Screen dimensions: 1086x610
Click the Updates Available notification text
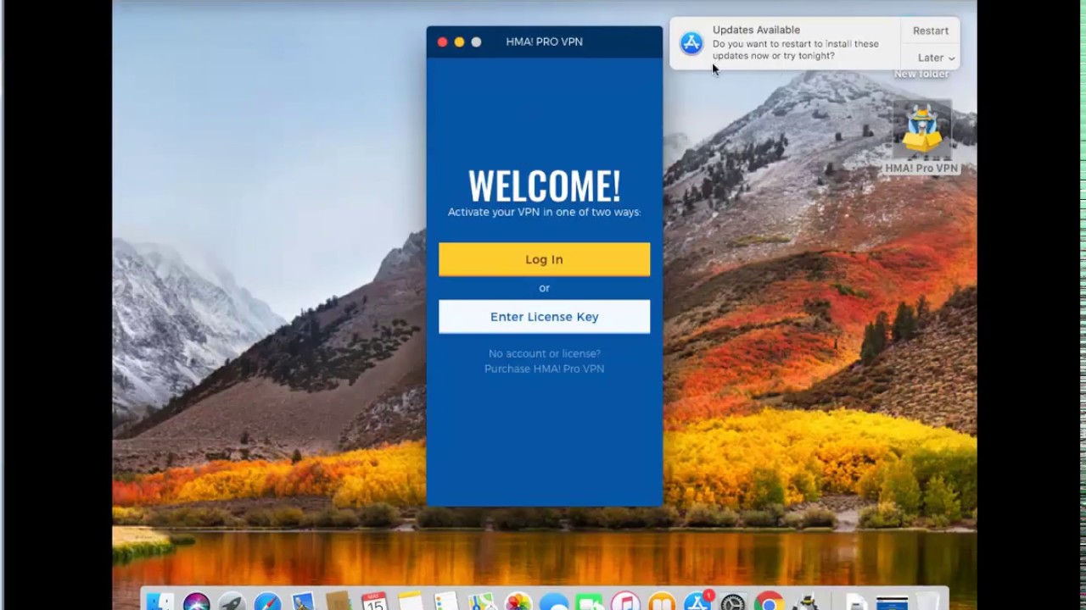(796, 43)
